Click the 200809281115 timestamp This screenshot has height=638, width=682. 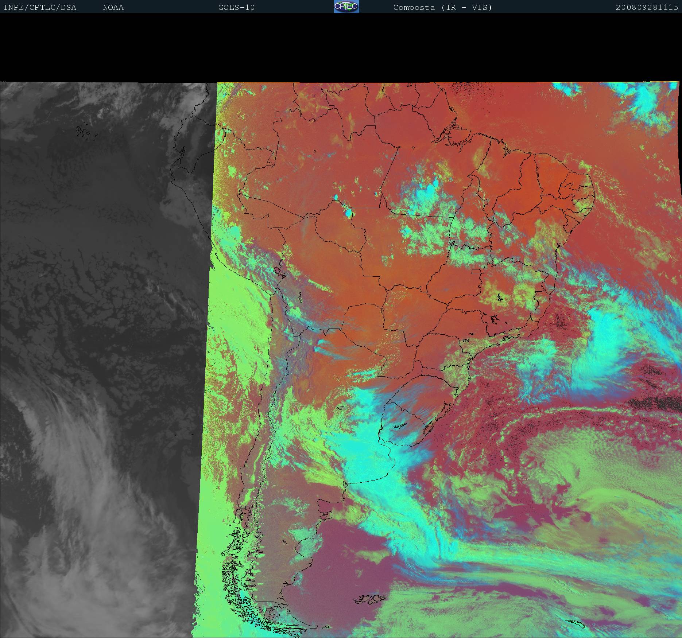tap(647, 8)
